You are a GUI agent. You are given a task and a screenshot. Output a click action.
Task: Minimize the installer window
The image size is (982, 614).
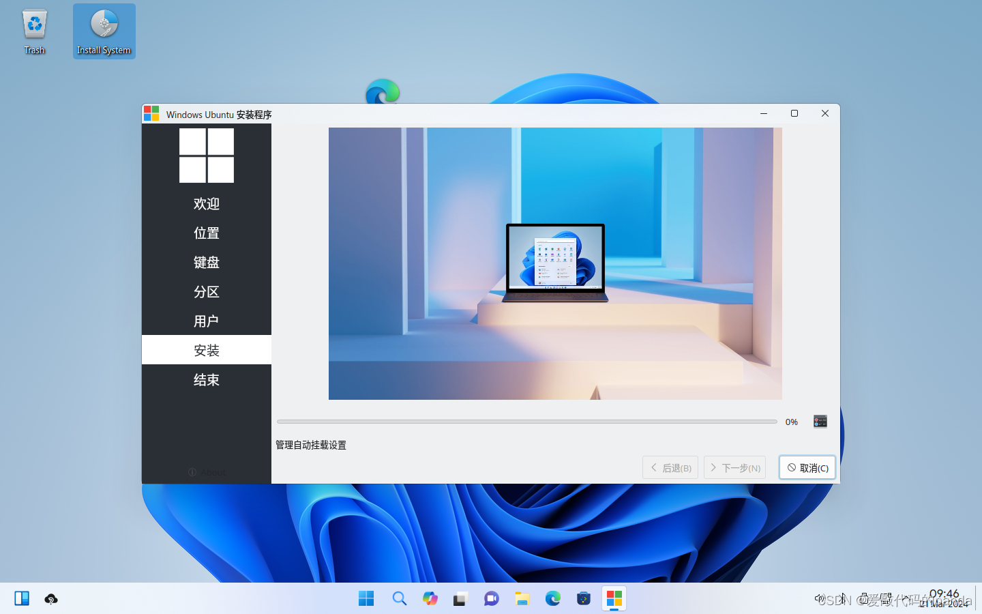[x=764, y=113]
